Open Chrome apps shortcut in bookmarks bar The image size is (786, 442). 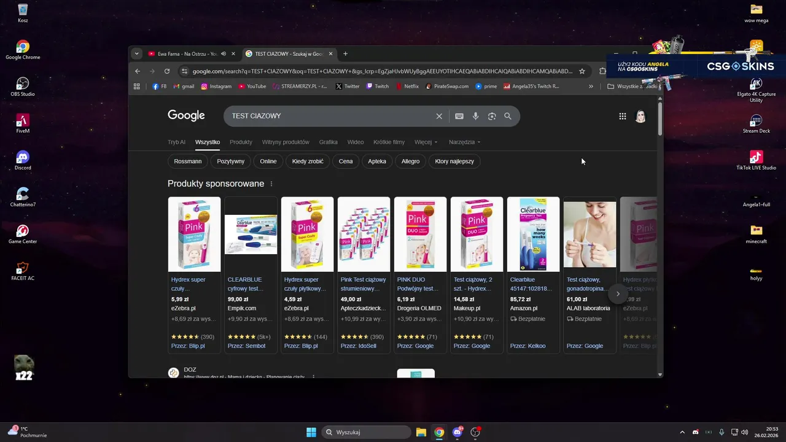[x=137, y=87]
